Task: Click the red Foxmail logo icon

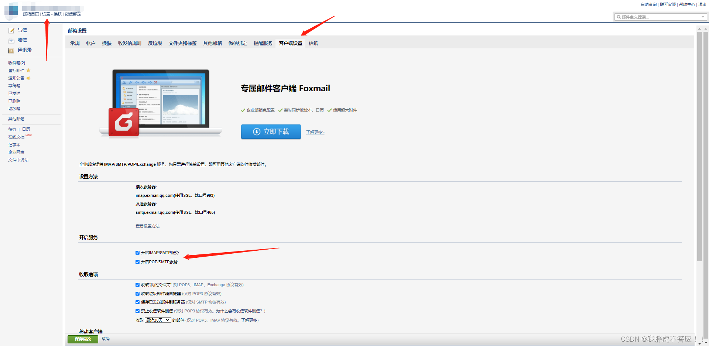Action: 124,122
